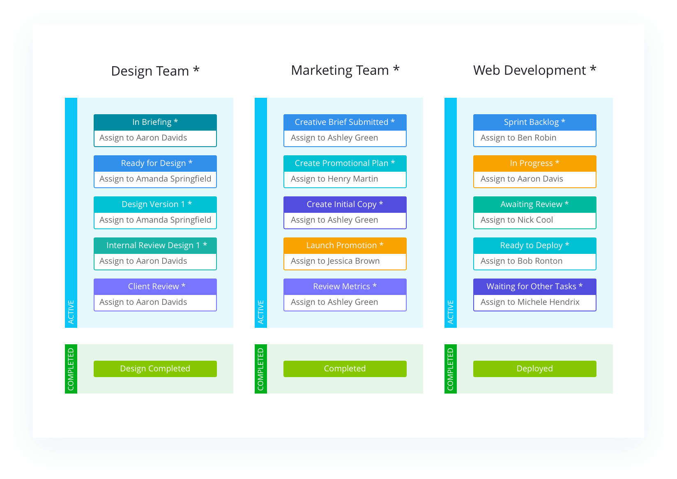Viewport: 677px width, 479px height.
Task: Click Assign to Henry Martin field
Action: tap(345, 179)
